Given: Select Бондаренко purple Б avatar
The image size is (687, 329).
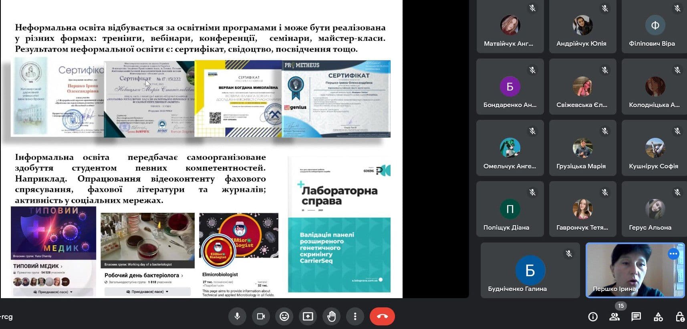Looking at the screenshot, I should click(x=510, y=86).
